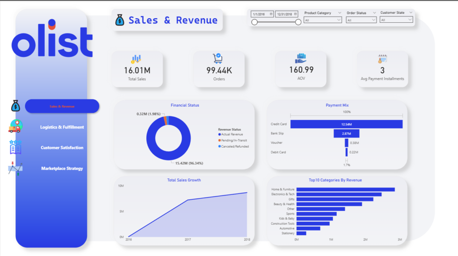Click the end date field 12/31/2018
Screen dimensions: 458x256
tap(286, 14)
